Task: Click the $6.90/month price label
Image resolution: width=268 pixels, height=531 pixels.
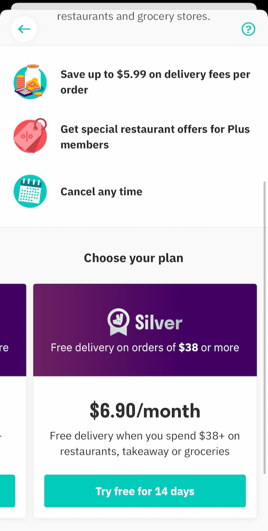Action: click(x=145, y=411)
